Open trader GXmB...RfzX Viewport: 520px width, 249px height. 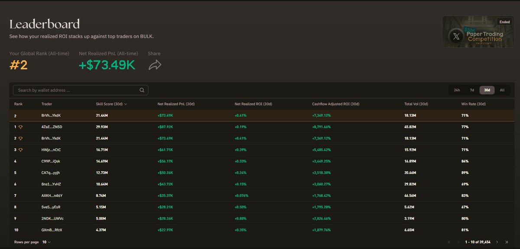point(52,230)
